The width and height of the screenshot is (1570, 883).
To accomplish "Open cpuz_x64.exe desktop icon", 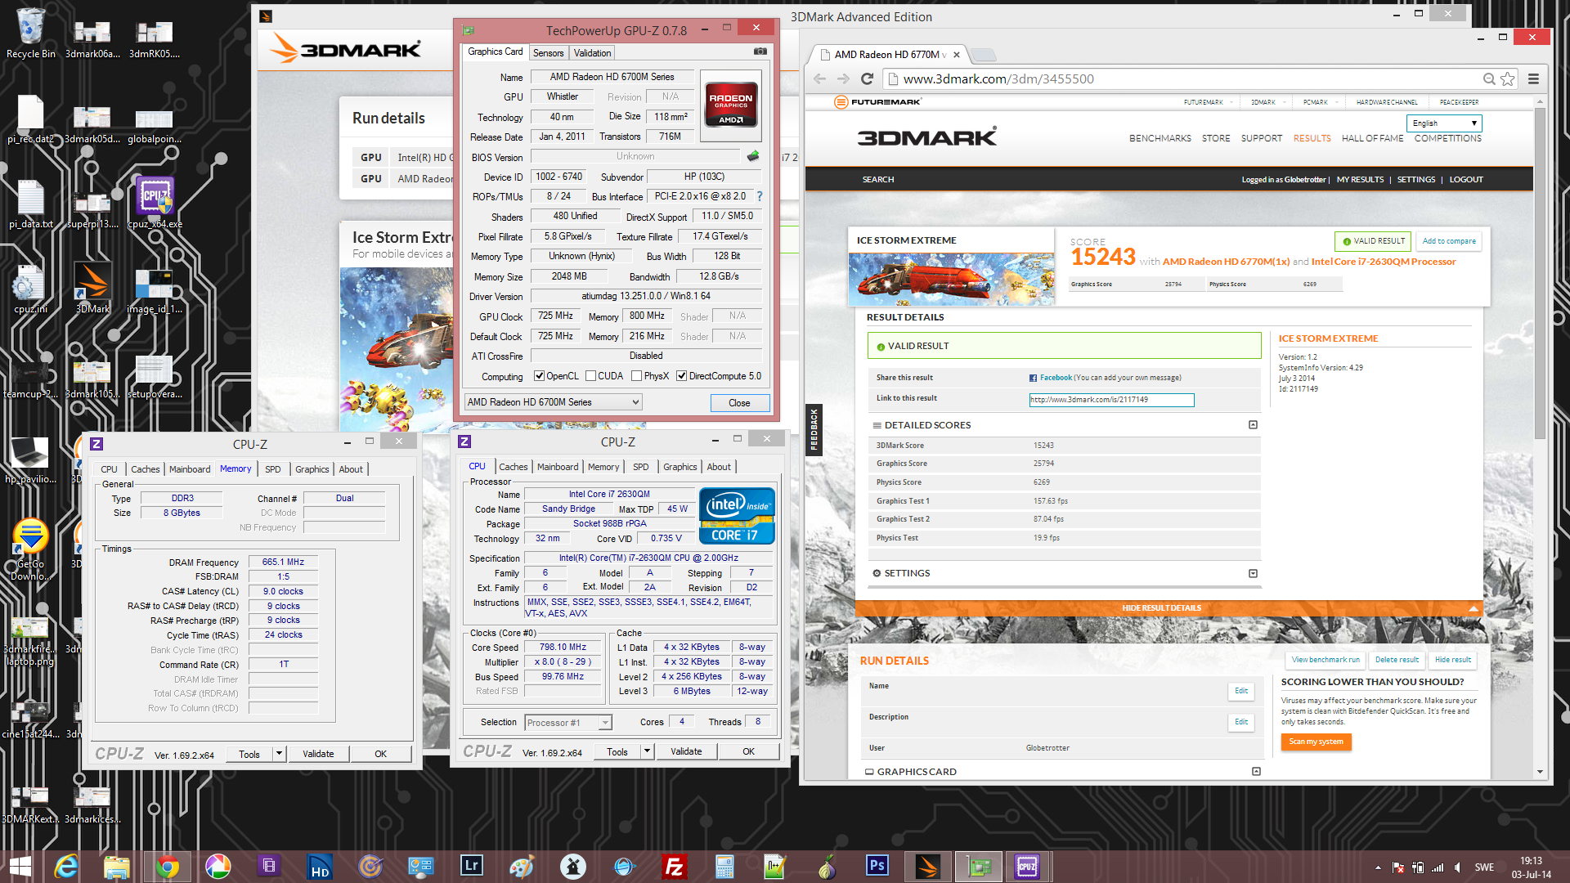I will pyautogui.click(x=155, y=204).
